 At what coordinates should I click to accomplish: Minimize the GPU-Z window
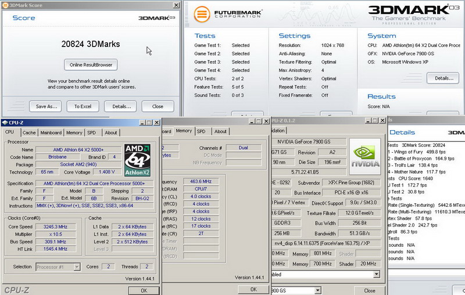tap(368, 120)
